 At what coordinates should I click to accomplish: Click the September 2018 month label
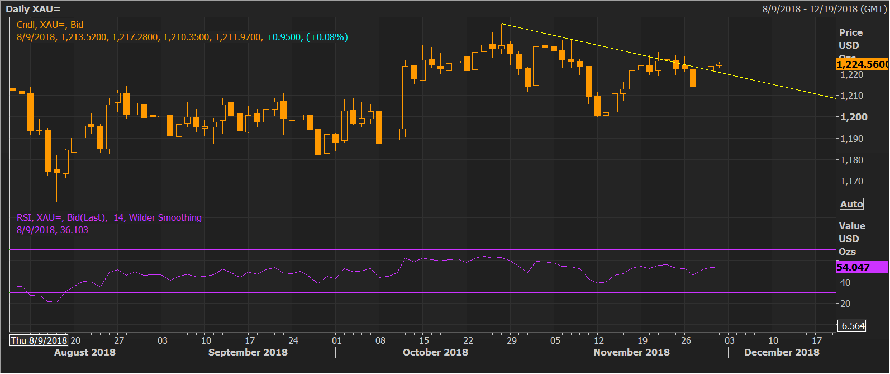click(248, 352)
